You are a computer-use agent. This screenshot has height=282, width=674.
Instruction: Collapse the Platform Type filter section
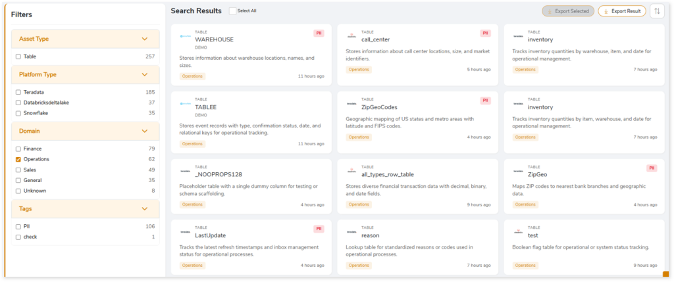click(145, 75)
